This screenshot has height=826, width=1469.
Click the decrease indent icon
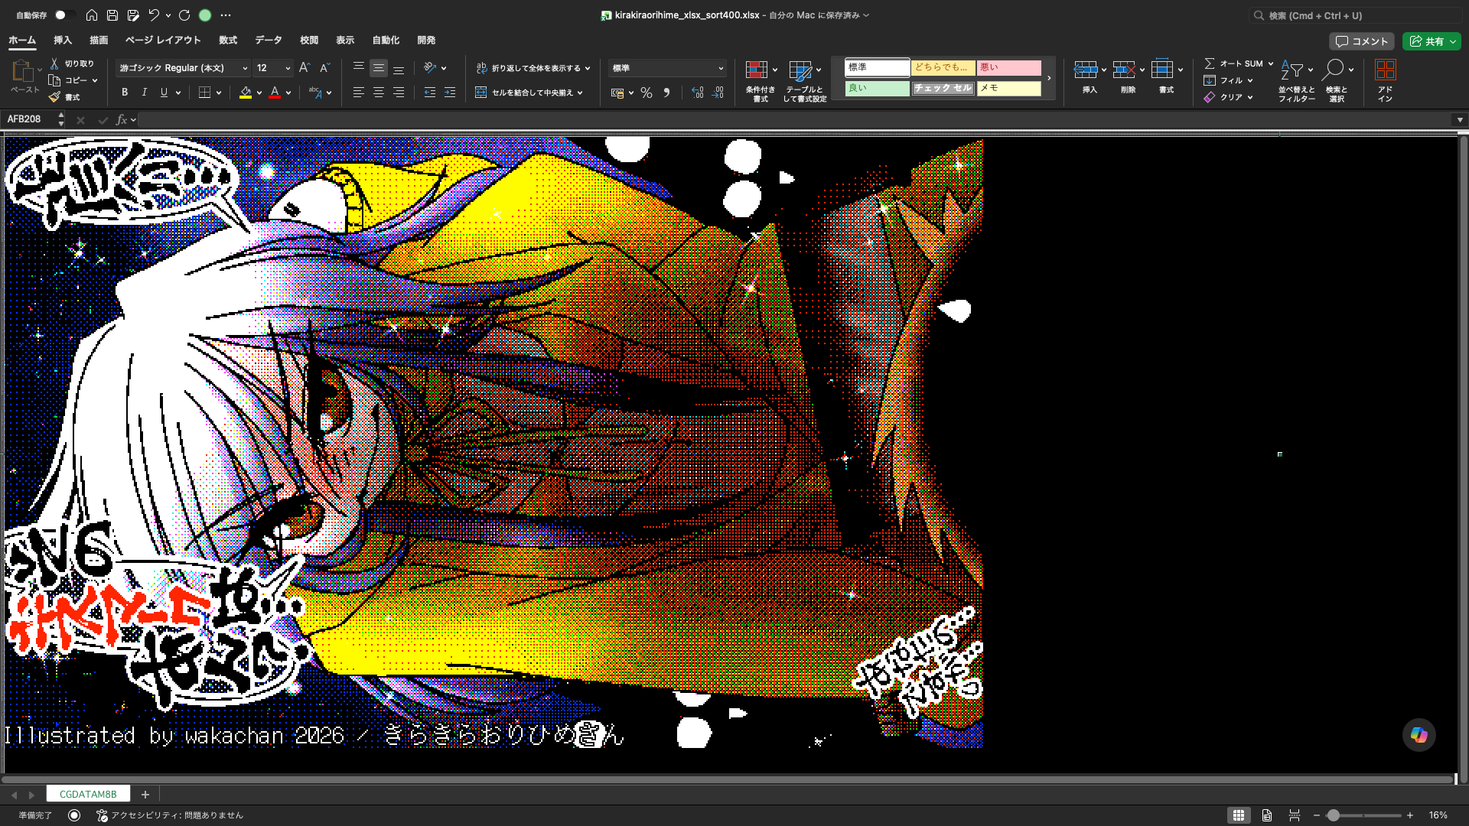coord(430,93)
